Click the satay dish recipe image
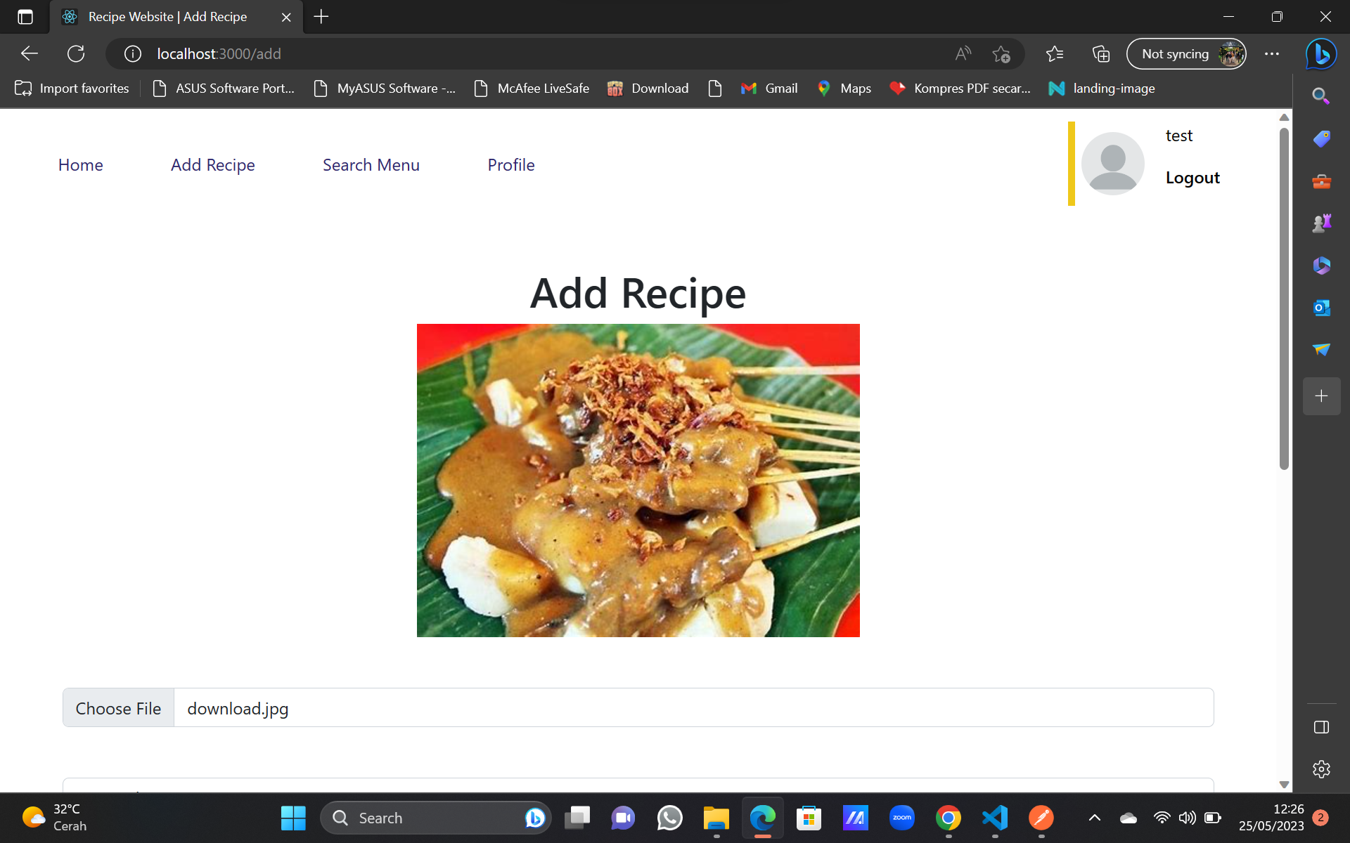1350x843 pixels. (x=638, y=480)
